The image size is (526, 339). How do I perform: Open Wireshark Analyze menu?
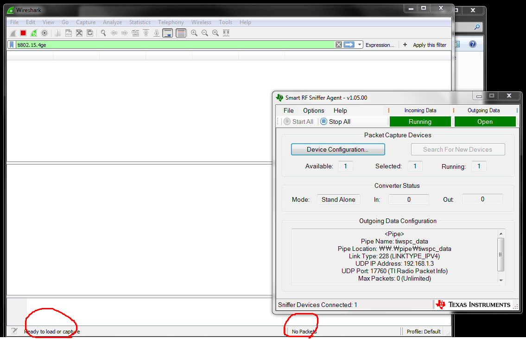pos(112,22)
